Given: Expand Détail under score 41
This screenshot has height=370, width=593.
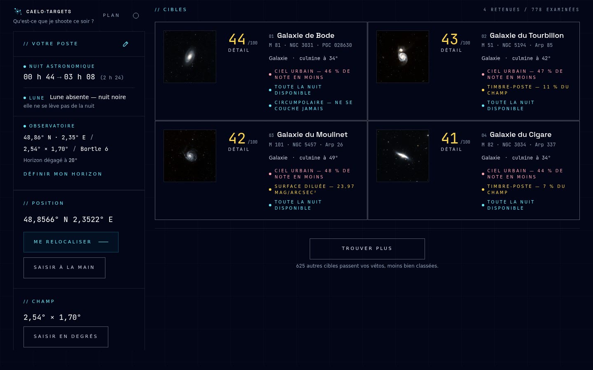Looking at the screenshot, I should point(451,149).
